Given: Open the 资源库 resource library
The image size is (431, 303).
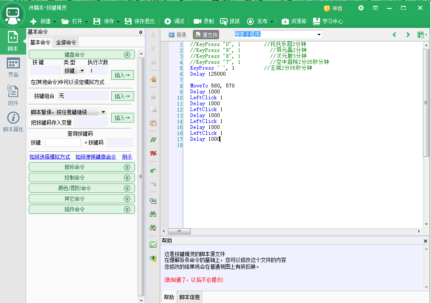Looking at the screenshot, I should pyautogui.click(x=294, y=22).
